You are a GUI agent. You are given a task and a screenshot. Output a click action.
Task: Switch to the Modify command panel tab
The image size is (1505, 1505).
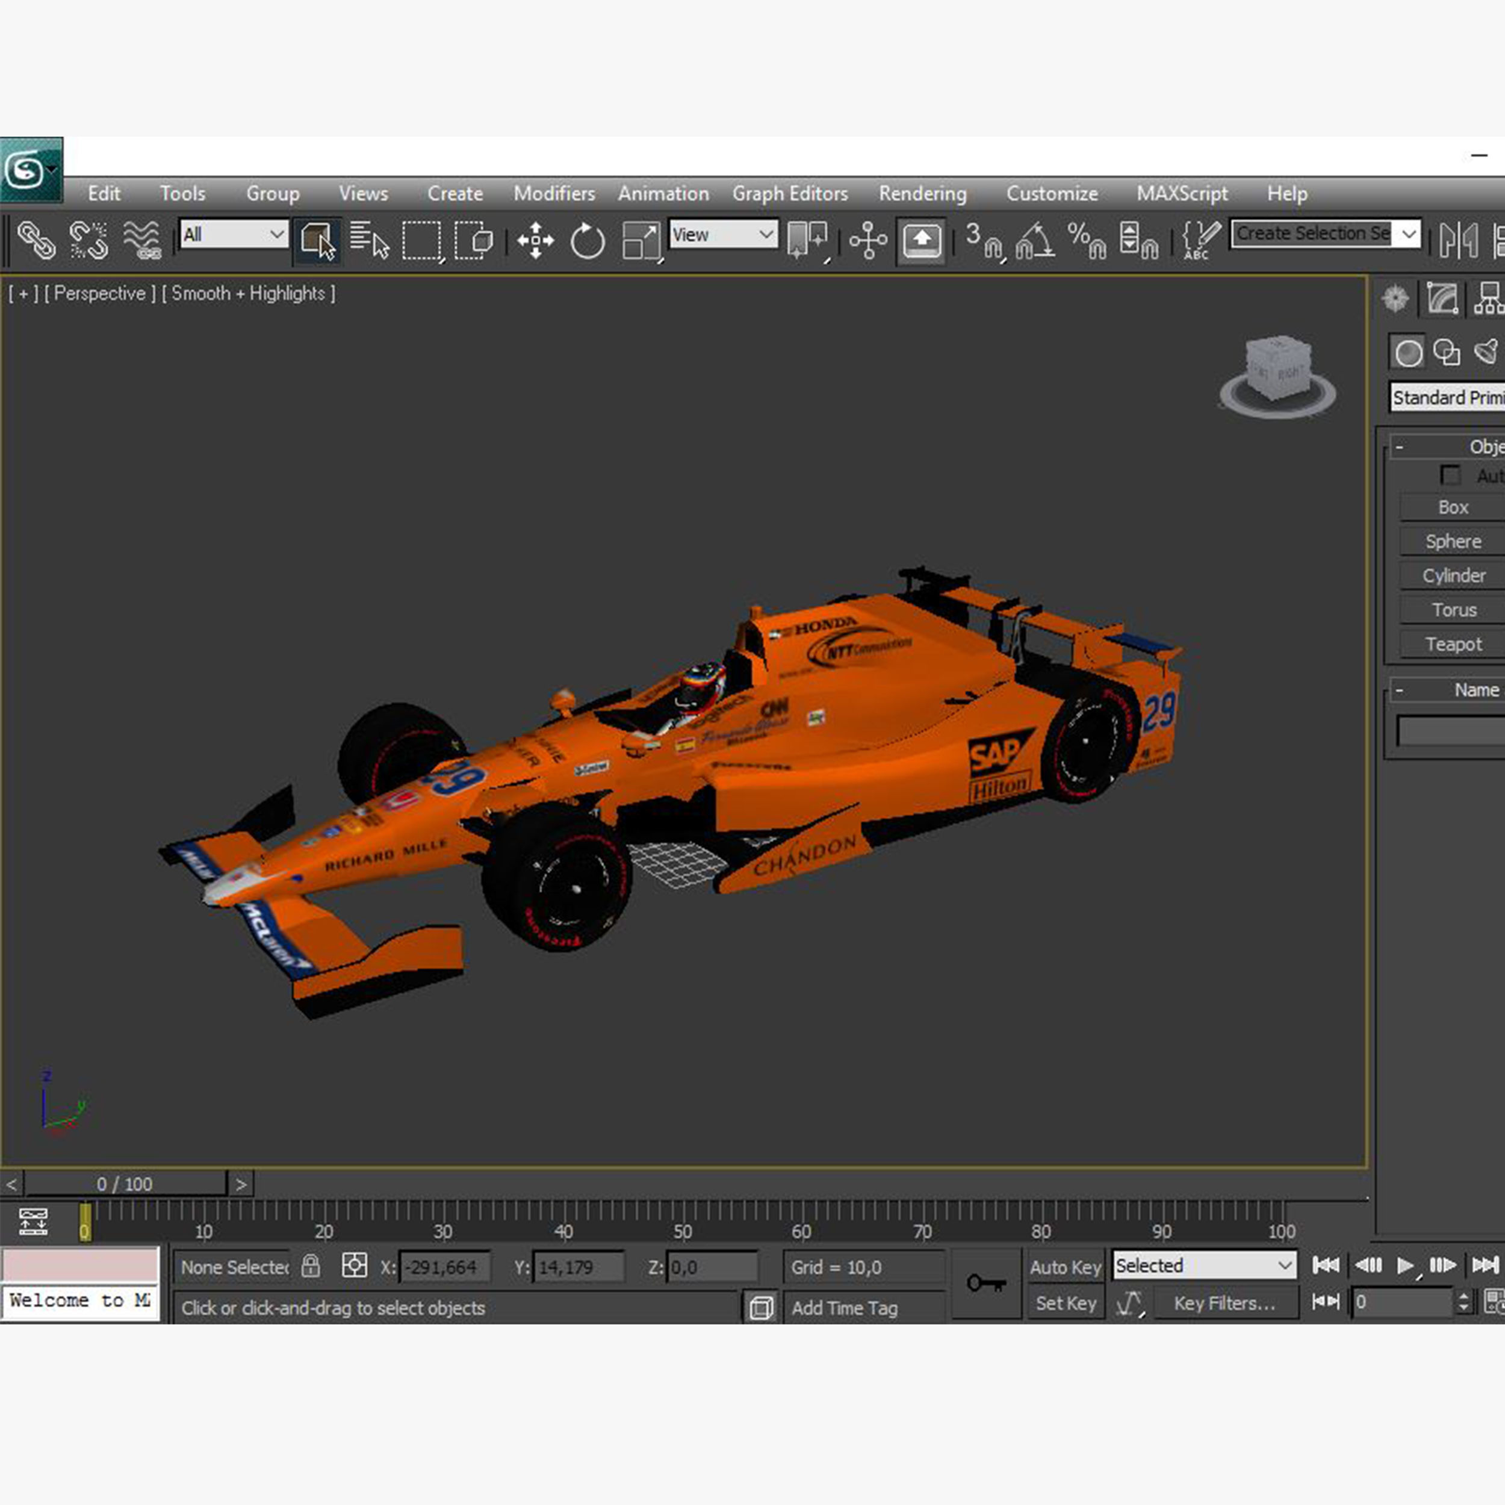pyautogui.click(x=1442, y=299)
